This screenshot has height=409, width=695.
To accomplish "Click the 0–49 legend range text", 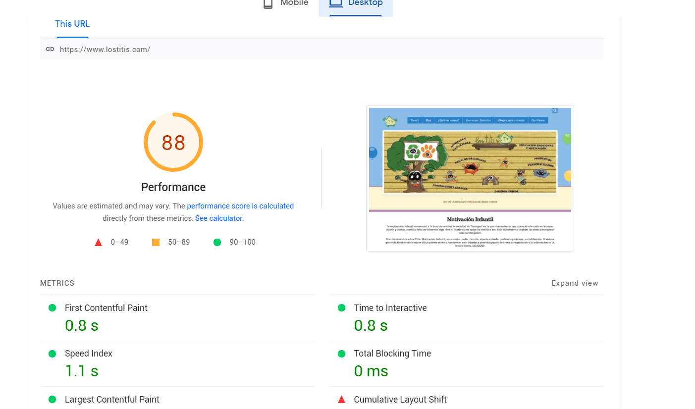I will 119,242.
